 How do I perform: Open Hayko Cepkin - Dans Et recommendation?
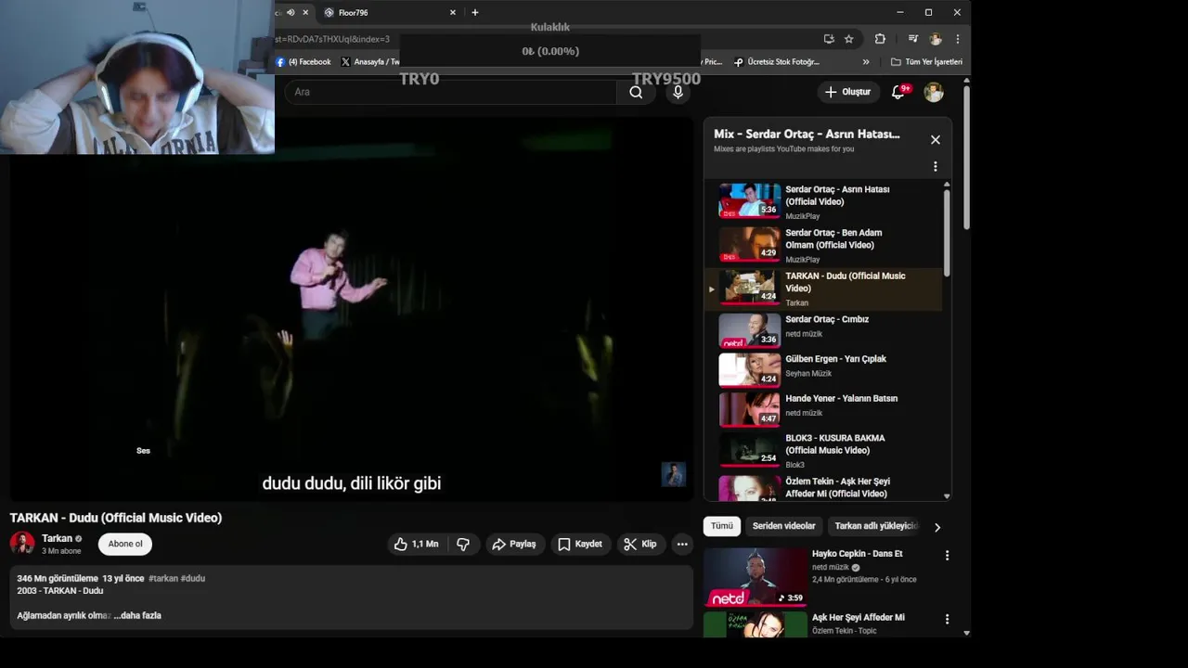[857, 554]
